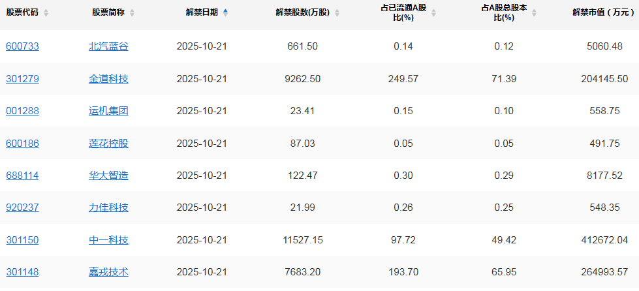This screenshot has height=291, width=639.
Task: Click the 股票简称 column header
Action: pos(108,12)
